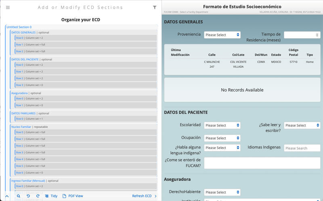Open the DerechoHabiente dropdown

222,192
